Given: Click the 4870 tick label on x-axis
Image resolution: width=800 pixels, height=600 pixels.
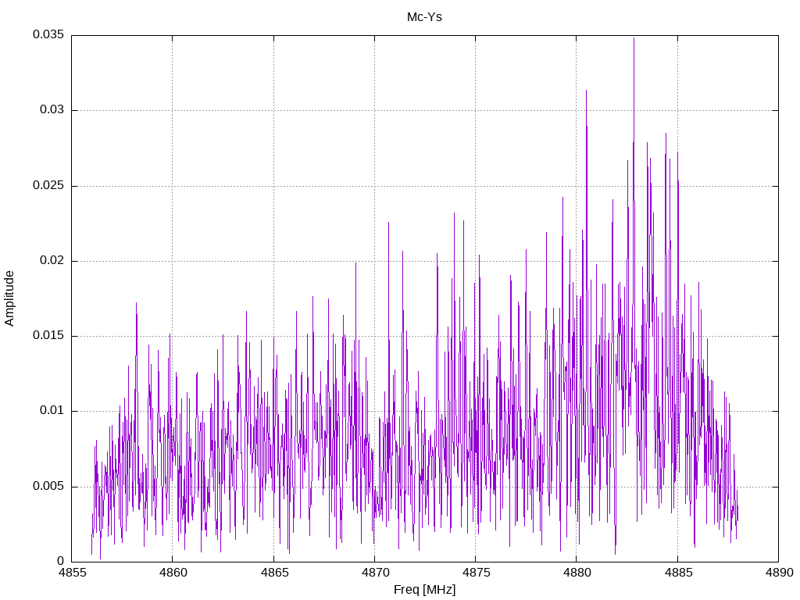Looking at the screenshot, I should [374, 573].
